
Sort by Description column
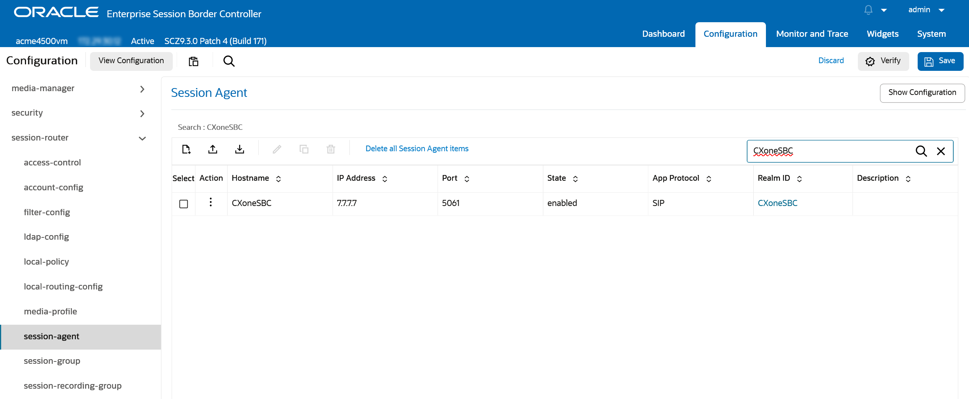(x=908, y=179)
